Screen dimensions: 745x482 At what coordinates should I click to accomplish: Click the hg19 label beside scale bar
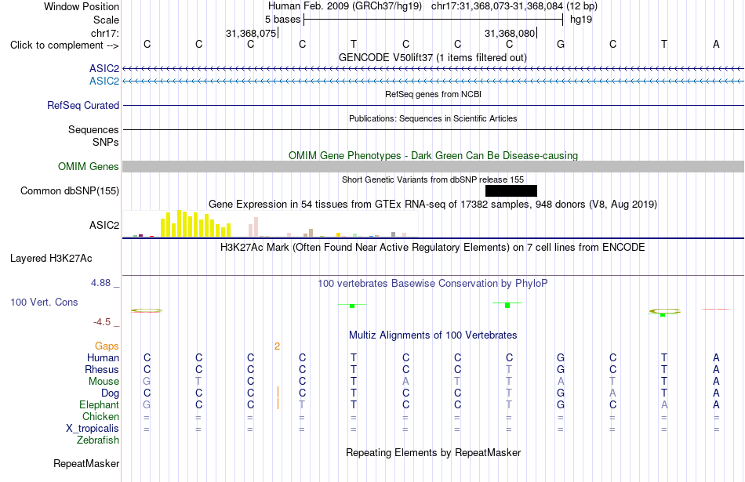(581, 19)
